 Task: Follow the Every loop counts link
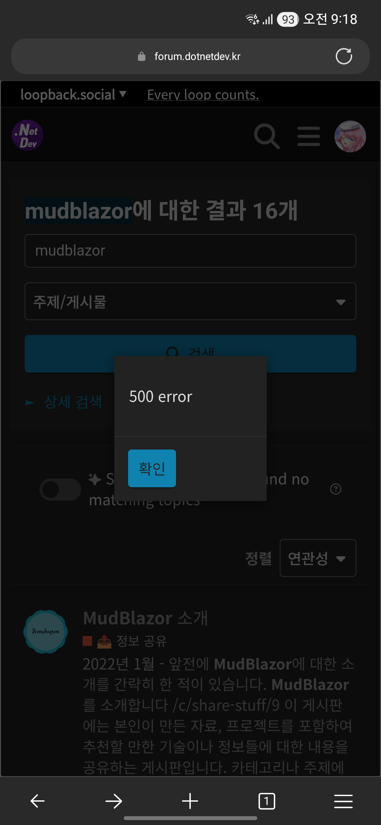[203, 94]
